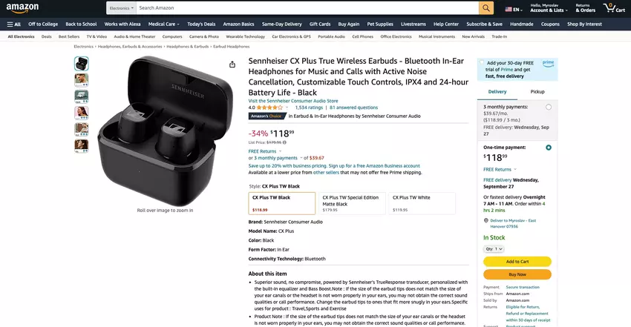Screen dimensions: 631x327
Task: Select the One-time payment radio button
Action: (549, 148)
